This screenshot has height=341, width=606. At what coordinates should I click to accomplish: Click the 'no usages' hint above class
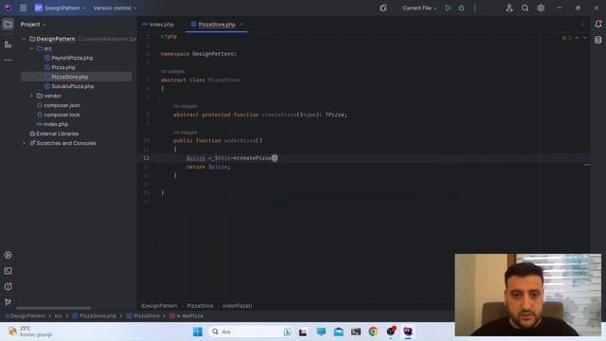(172, 72)
